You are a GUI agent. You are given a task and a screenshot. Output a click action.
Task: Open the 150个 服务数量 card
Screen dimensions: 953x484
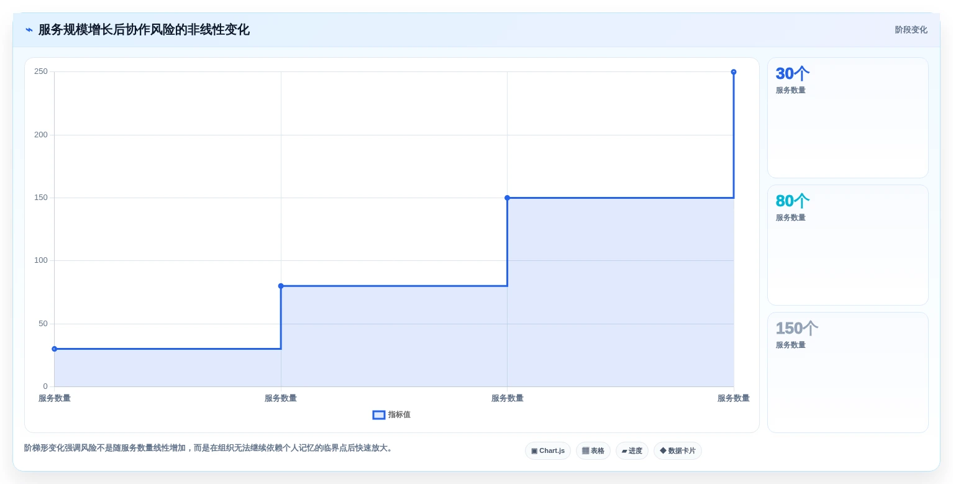[x=848, y=373]
